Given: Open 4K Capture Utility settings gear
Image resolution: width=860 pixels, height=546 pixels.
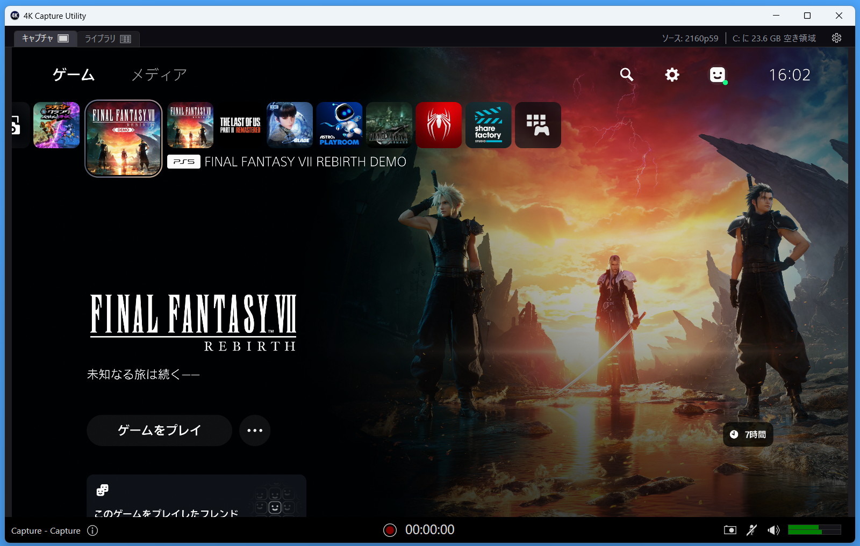Looking at the screenshot, I should (836, 38).
